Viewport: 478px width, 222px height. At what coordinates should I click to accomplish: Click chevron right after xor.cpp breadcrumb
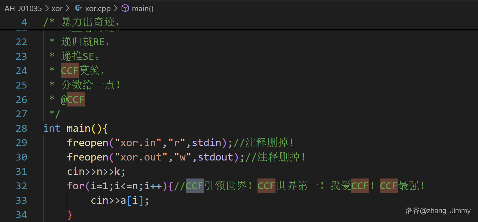tap(116, 8)
